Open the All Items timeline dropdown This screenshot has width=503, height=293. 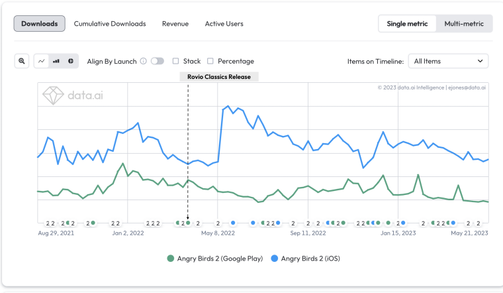[x=448, y=61]
